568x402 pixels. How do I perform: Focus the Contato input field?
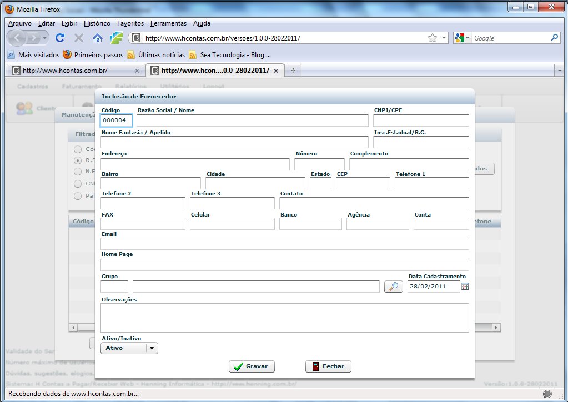pos(374,203)
